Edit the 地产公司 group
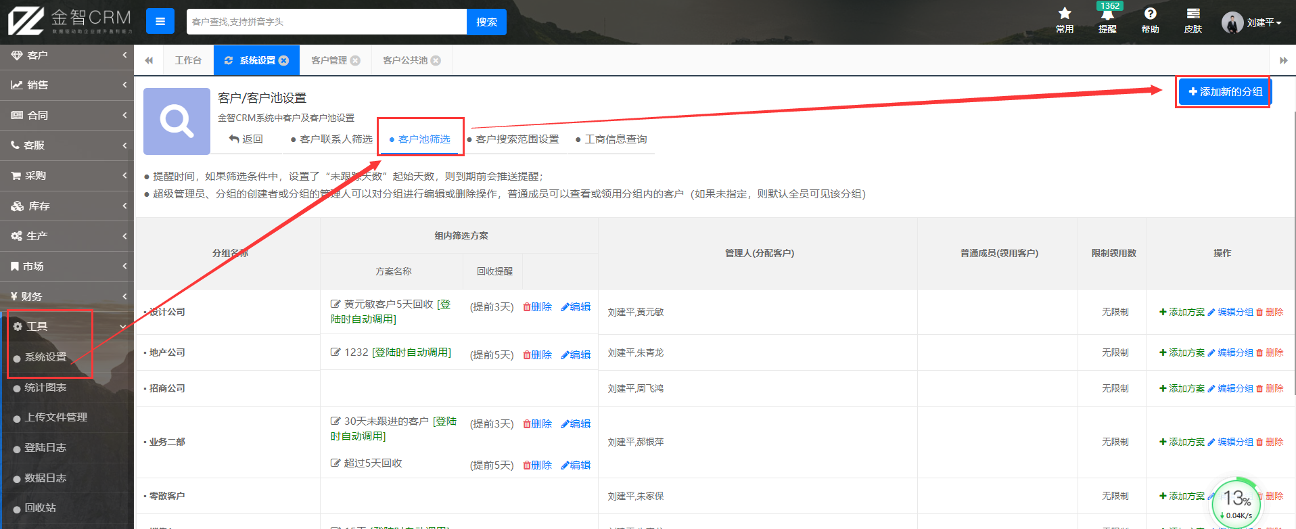The image size is (1296, 529). click(x=1230, y=353)
